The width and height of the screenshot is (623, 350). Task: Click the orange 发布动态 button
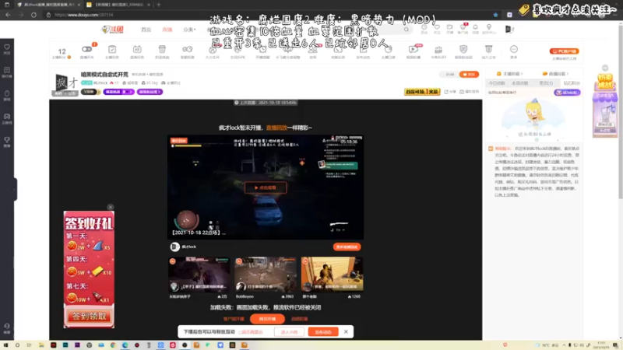(323, 332)
